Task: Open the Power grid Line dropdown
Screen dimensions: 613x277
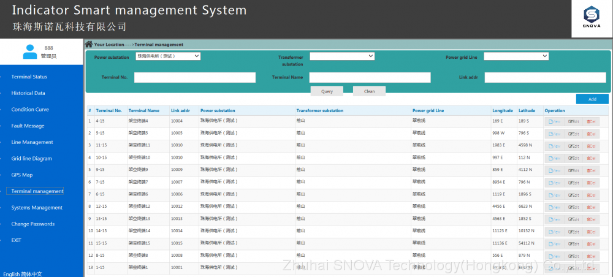Action: pos(516,56)
